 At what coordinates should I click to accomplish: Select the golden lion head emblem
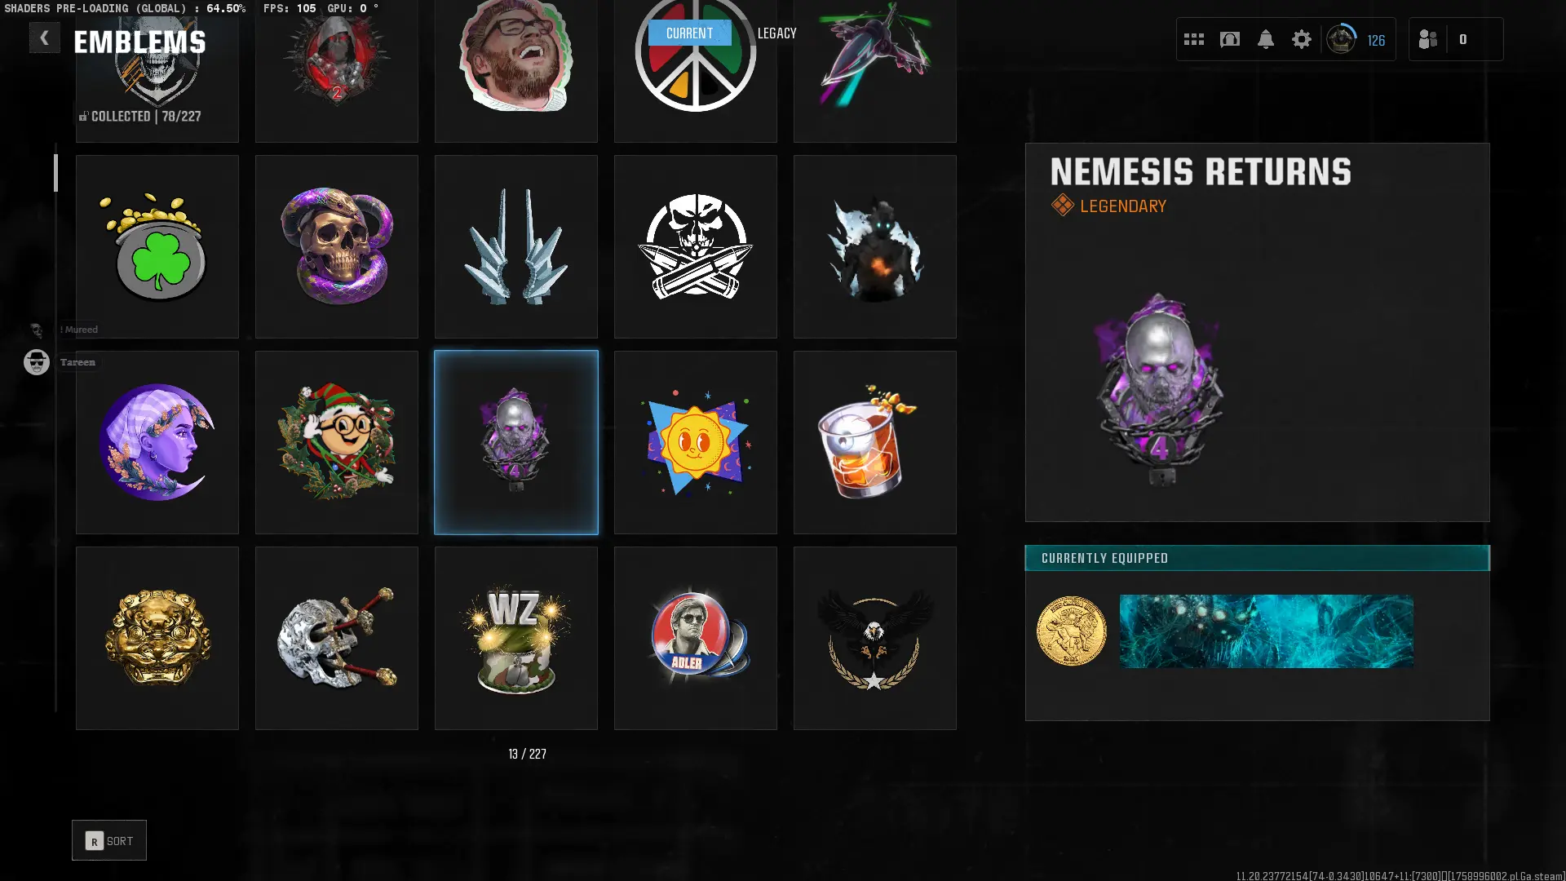tap(157, 638)
